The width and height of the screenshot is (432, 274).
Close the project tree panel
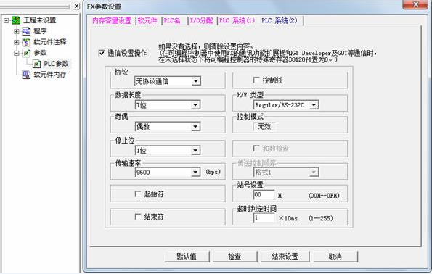(76, 6)
